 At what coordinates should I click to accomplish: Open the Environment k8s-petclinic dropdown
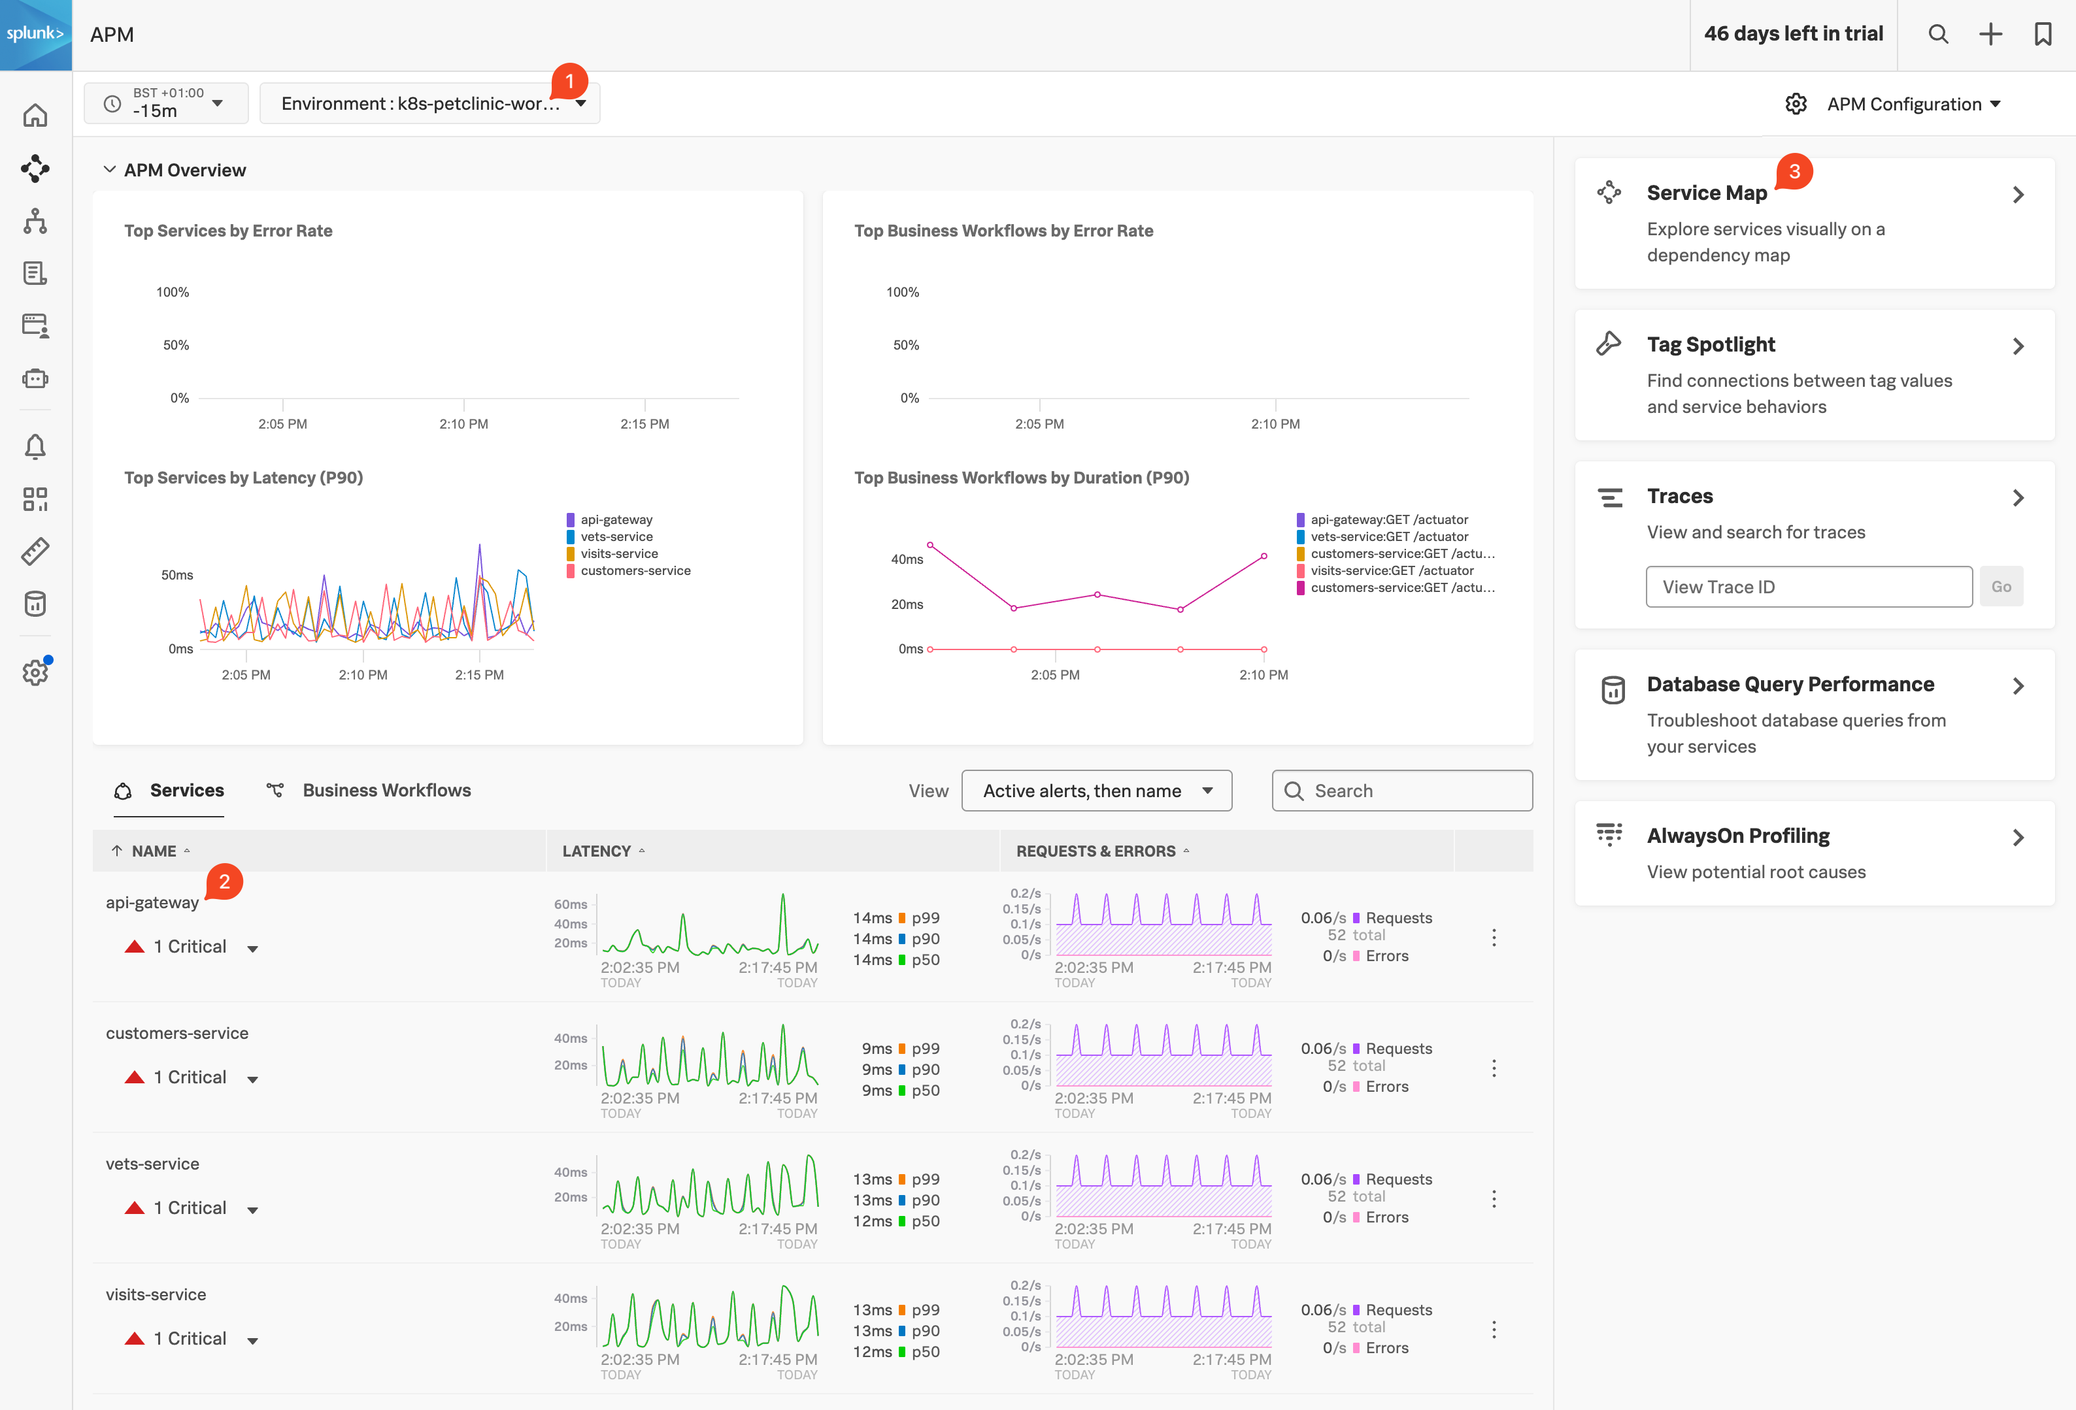point(429,104)
